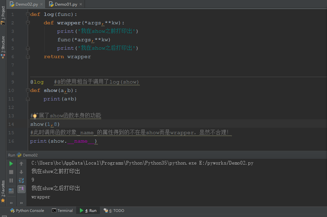Open the Python Console
327x217 pixels.
[27, 210]
